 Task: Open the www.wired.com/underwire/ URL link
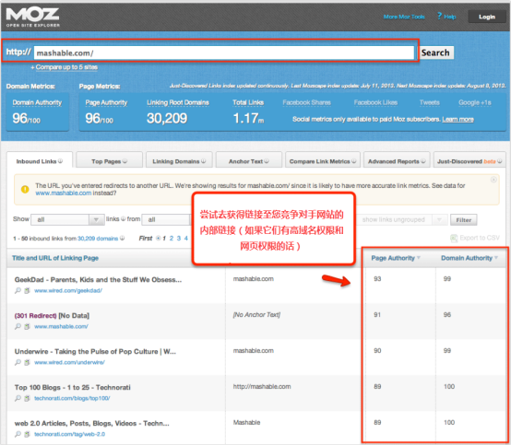[69, 362]
